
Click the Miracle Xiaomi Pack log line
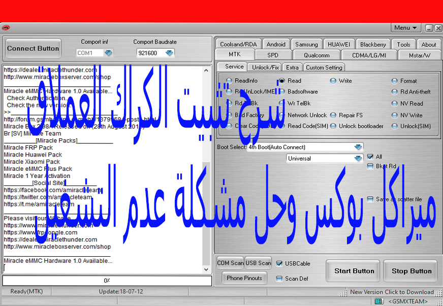click(31, 162)
